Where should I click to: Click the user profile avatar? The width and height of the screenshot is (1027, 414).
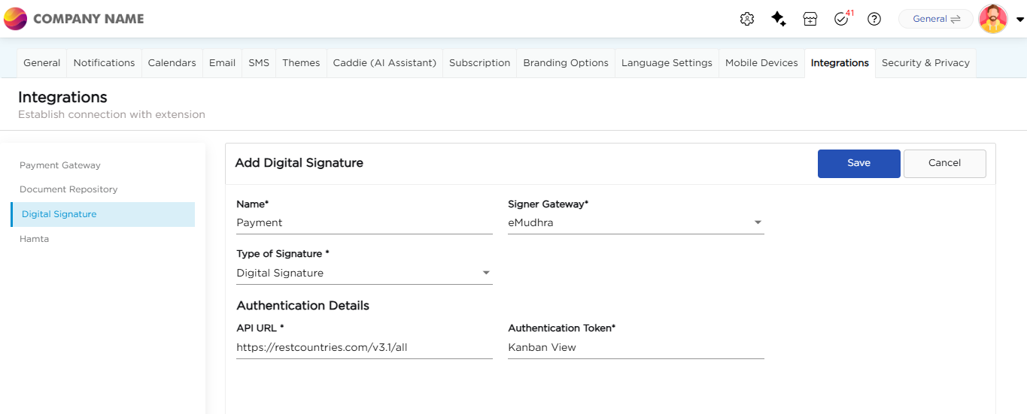[992, 20]
